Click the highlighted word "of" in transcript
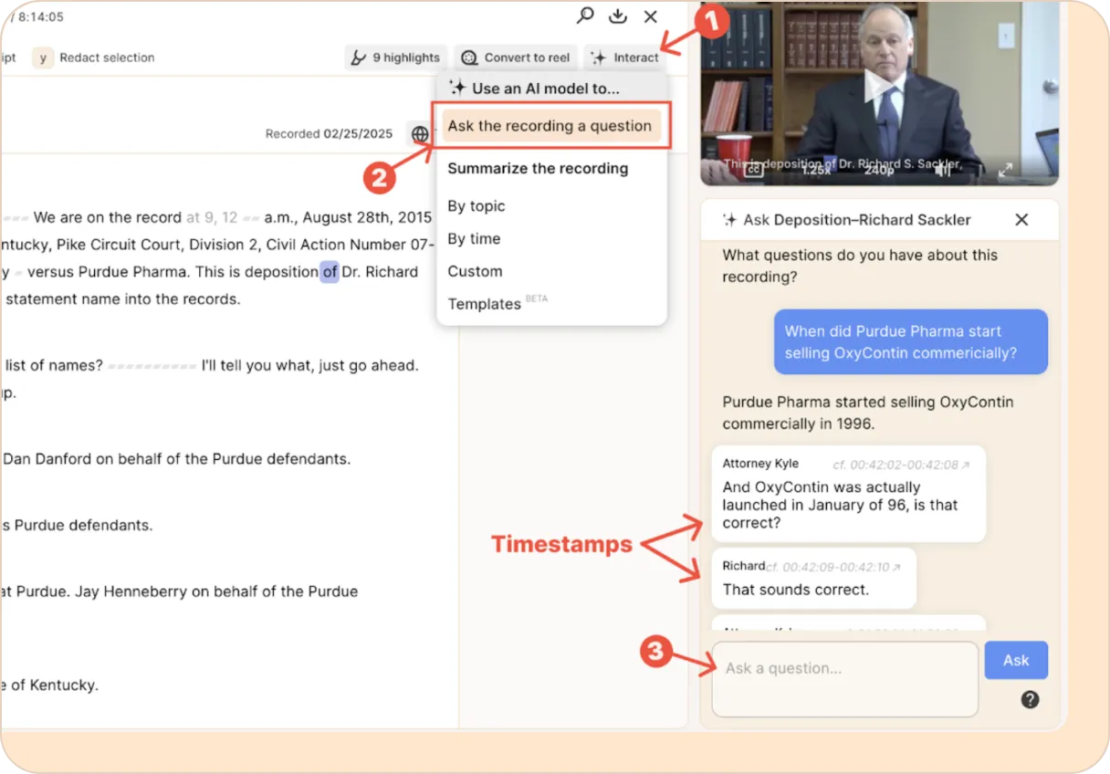This screenshot has height=774, width=1110. [330, 272]
